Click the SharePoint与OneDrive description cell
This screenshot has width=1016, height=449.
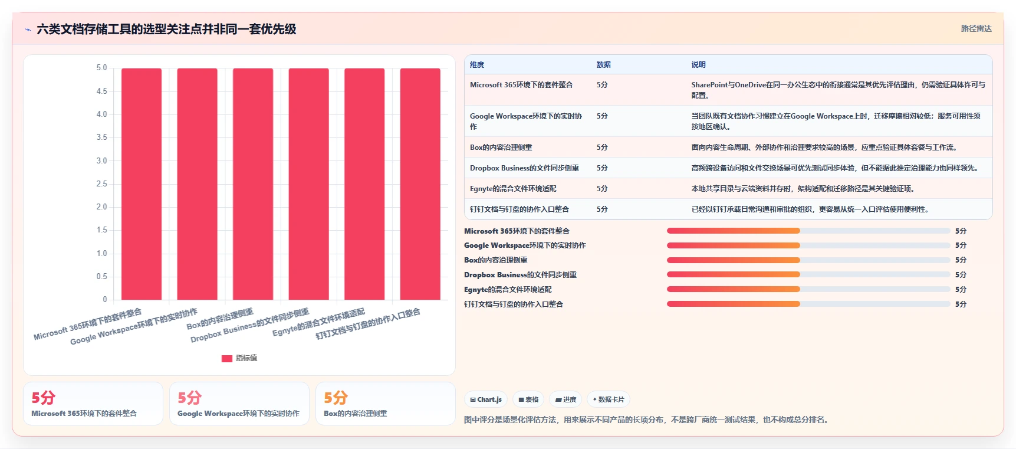click(x=838, y=90)
